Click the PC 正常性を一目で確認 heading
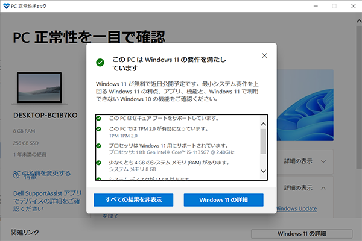The image size is (362, 241). 89,37
